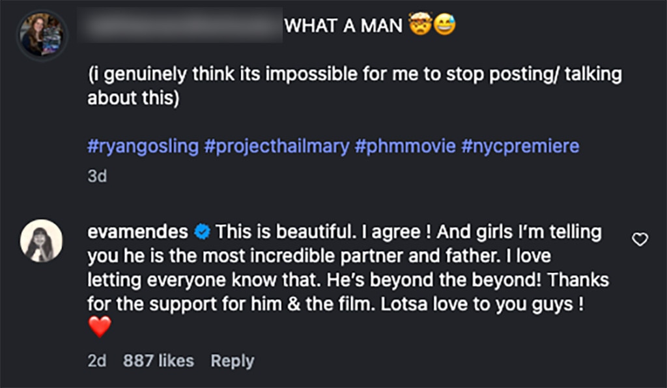
Task: Follow the #projecthailmary hashtag link
Action: [277, 146]
